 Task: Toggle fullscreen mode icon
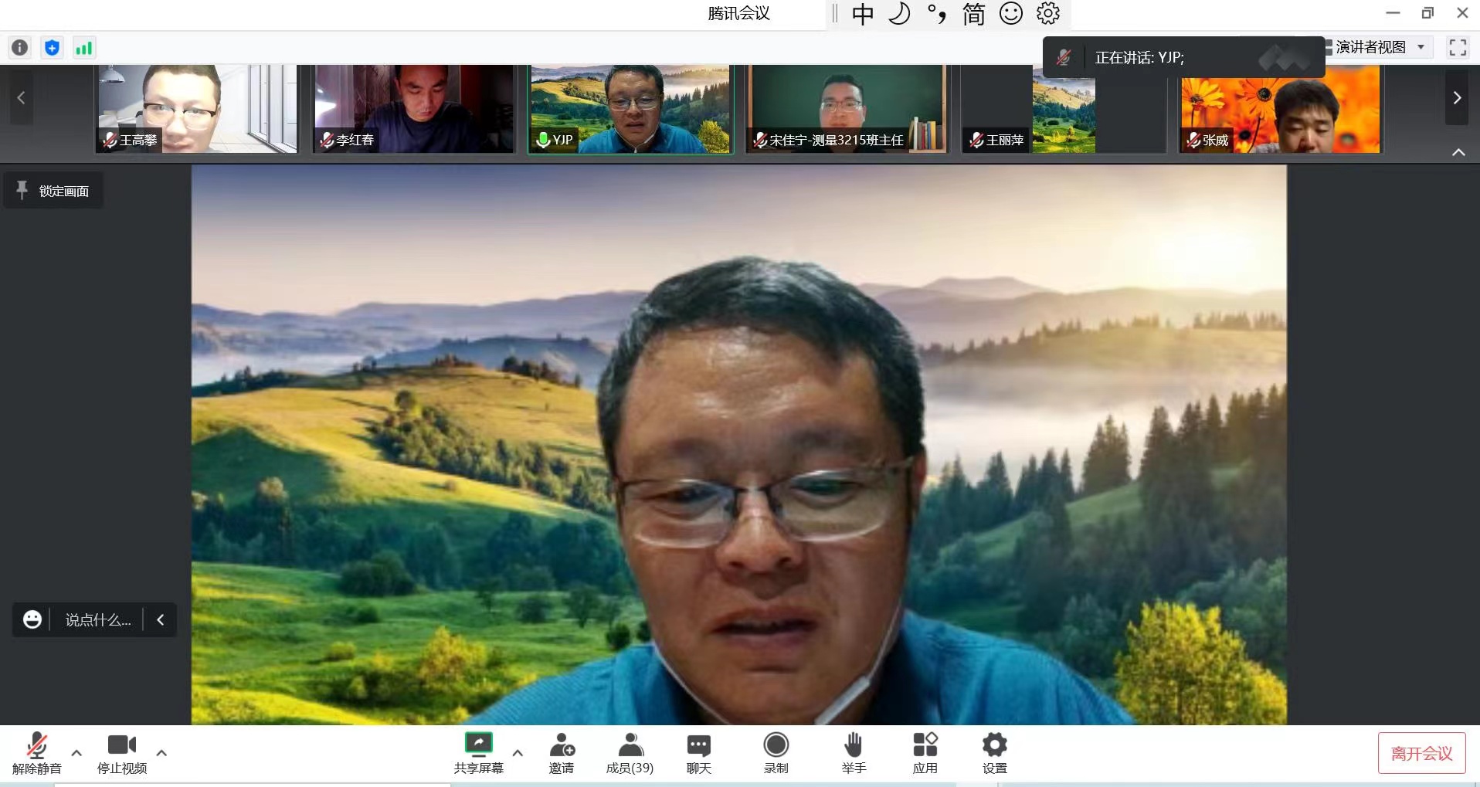tap(1458, 48)
